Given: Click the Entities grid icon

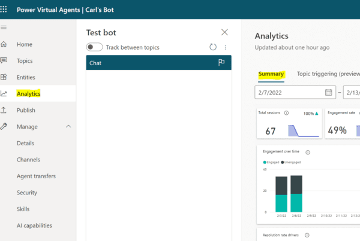Looking at the screenshot, I should (4, 77).
